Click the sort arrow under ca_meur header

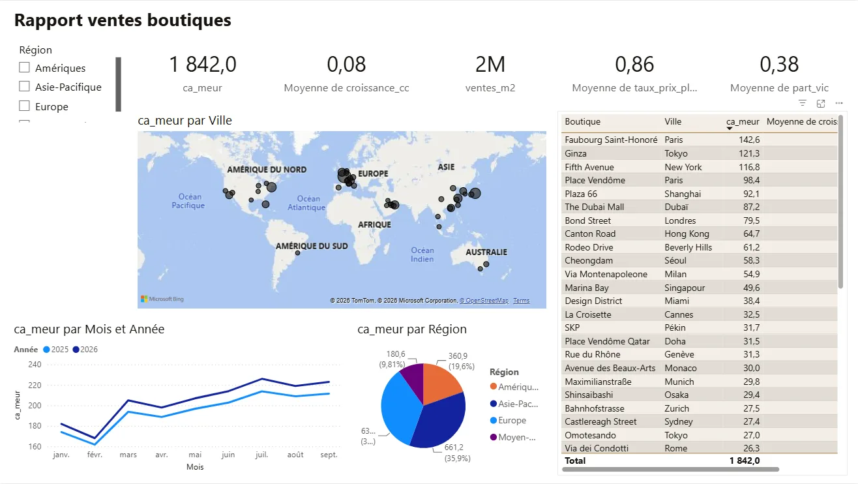click(730, 129)
